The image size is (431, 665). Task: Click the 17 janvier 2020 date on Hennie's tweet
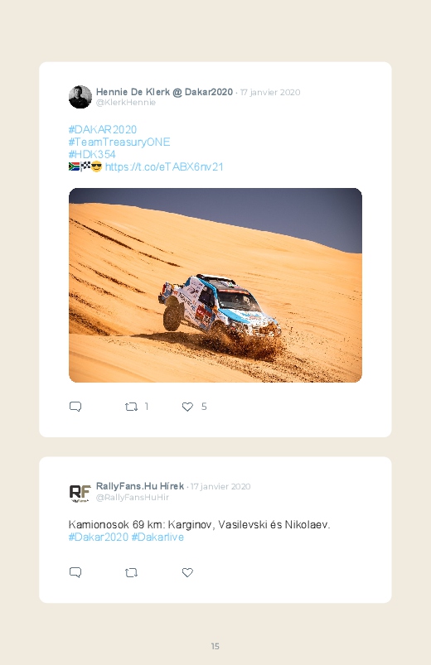click(270, 93)
